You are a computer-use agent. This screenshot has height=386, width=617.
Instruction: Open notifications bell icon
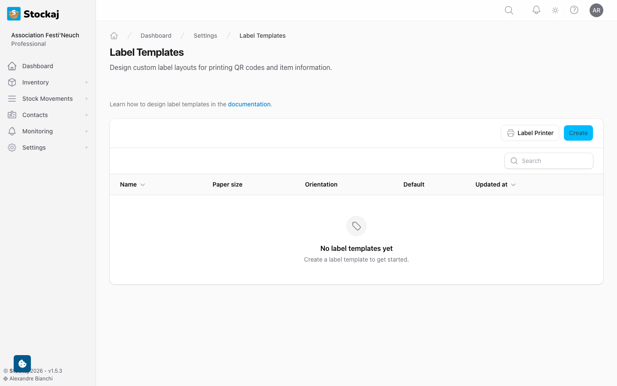pyautogui.click(x=536, y=10)
